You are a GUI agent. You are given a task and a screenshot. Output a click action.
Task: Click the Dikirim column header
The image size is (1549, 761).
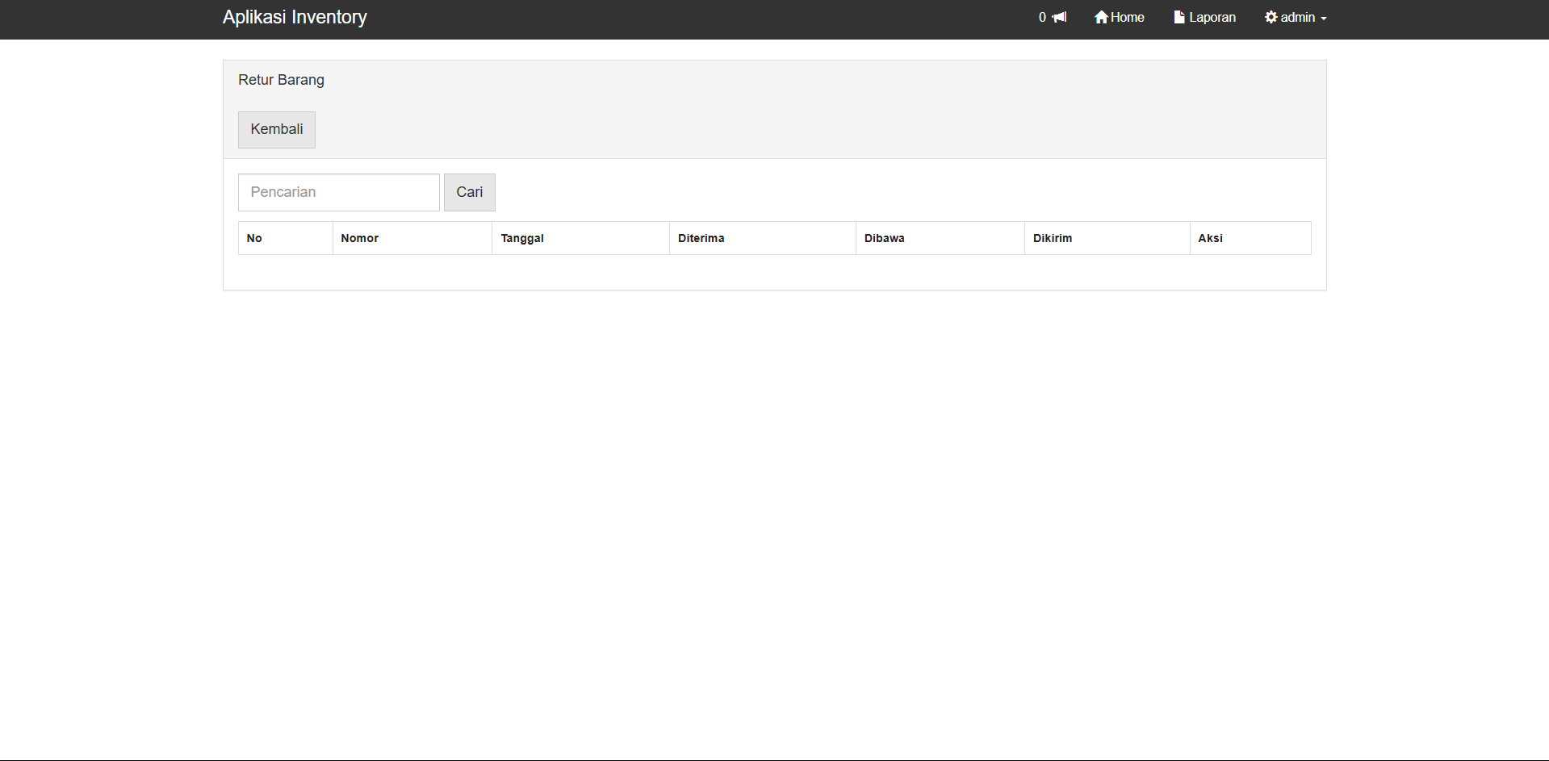[x=1053, y=238]
